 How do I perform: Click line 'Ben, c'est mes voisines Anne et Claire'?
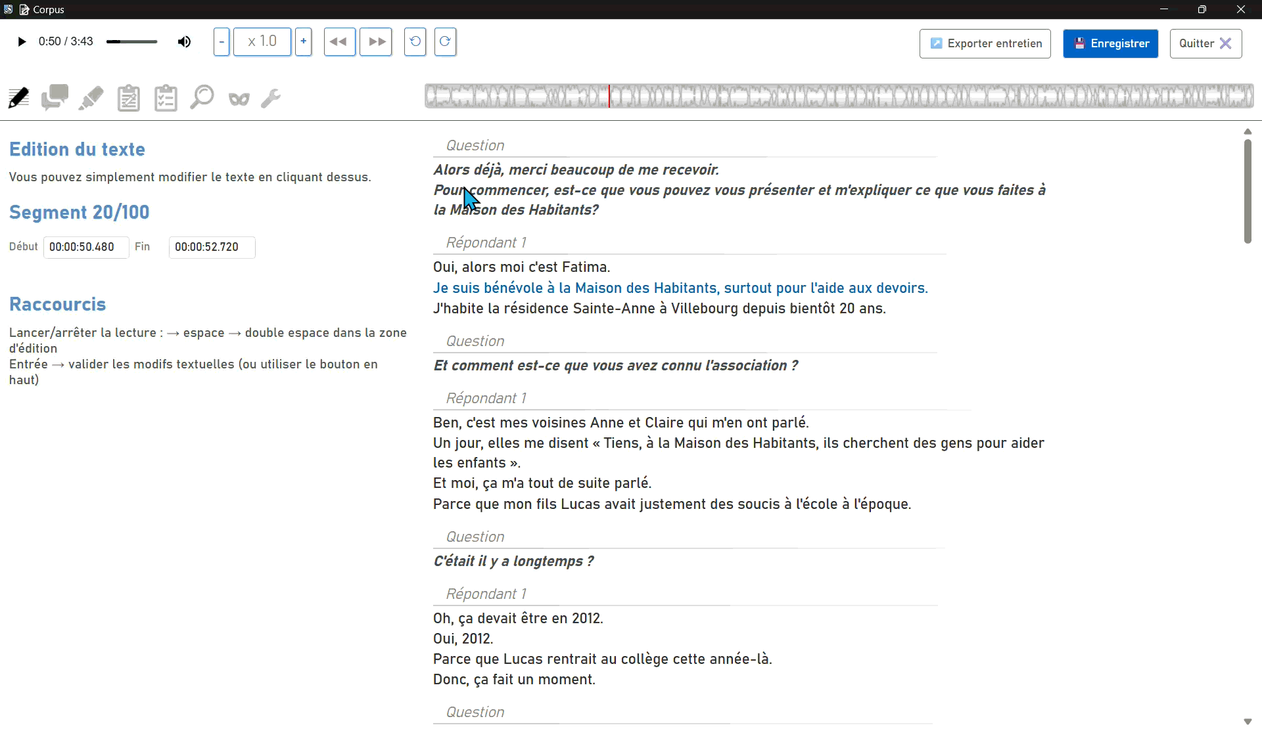tap(621, 423)
